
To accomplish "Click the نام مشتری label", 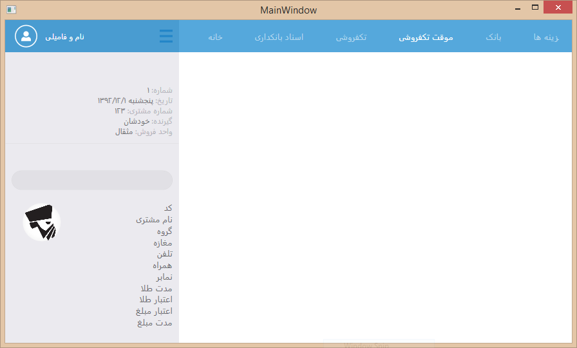I will (154, 220).
